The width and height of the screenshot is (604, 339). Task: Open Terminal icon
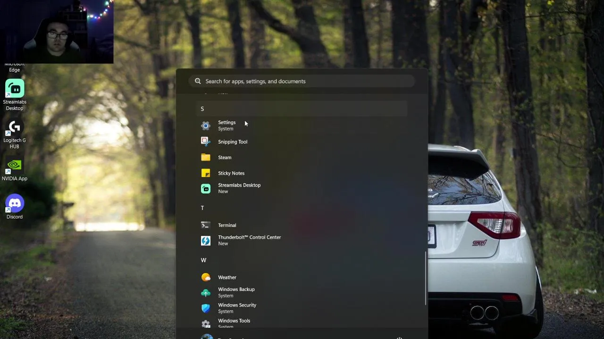(205, 225)
